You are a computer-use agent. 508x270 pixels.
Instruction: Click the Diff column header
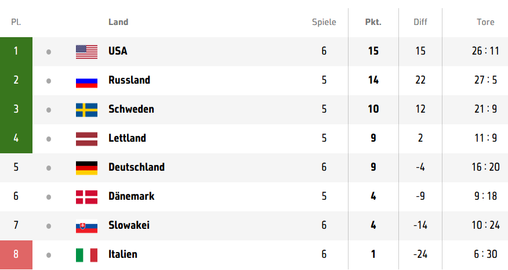(420, 22)
